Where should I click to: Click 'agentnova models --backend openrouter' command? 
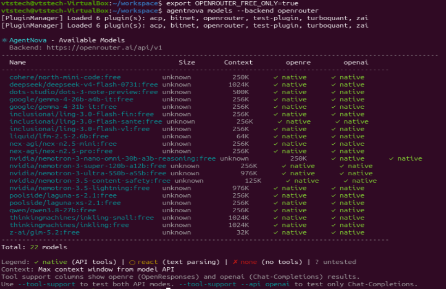point(242,11)
